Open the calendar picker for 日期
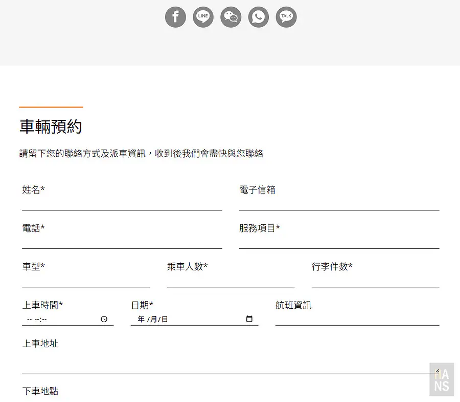Image resolution: width=460 pixels, height=402 pixels. (x=249, y=319)
